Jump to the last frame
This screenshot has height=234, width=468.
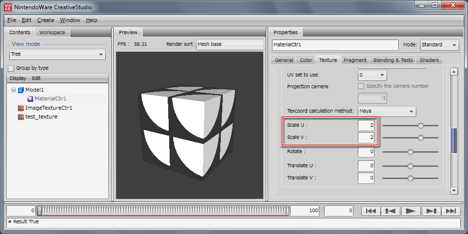[451, 211]
